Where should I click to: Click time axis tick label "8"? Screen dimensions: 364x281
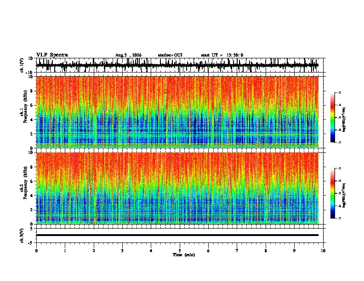266,251
